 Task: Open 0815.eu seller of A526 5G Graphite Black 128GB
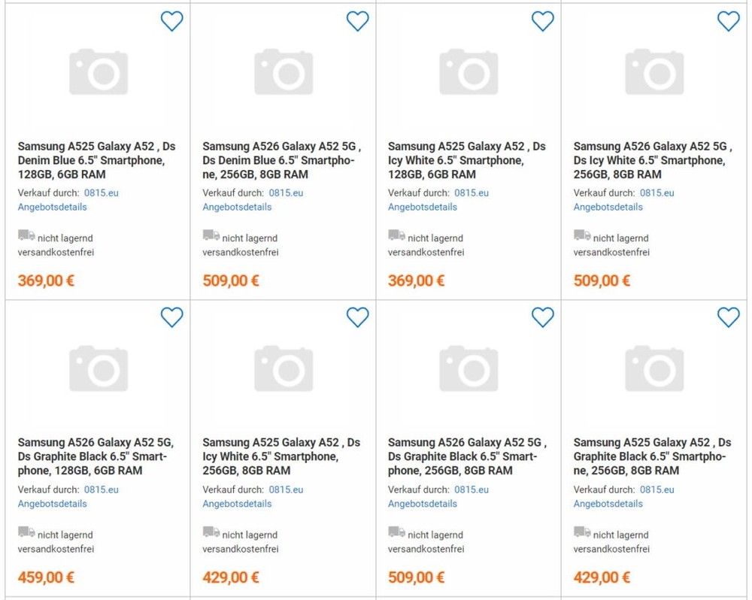click(x=101, y=489)
